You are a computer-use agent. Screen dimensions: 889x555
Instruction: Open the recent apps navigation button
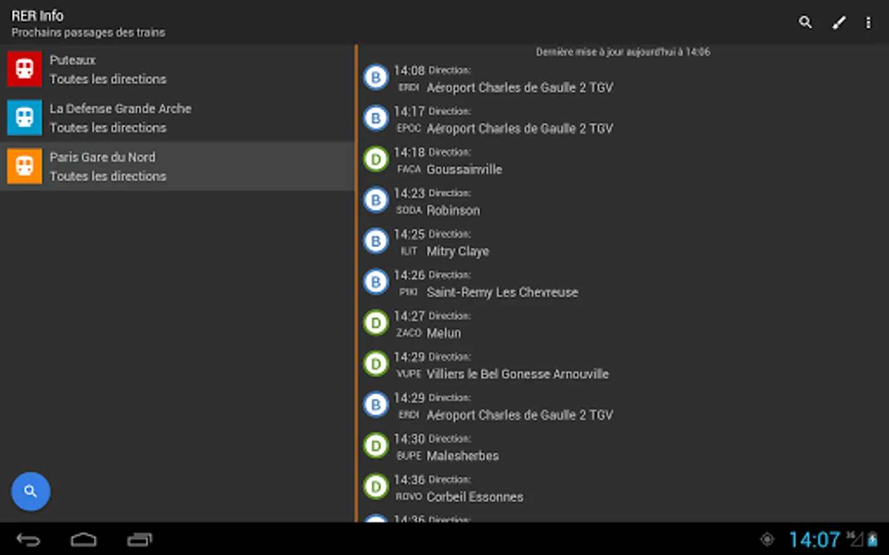(x=140, y=540)
